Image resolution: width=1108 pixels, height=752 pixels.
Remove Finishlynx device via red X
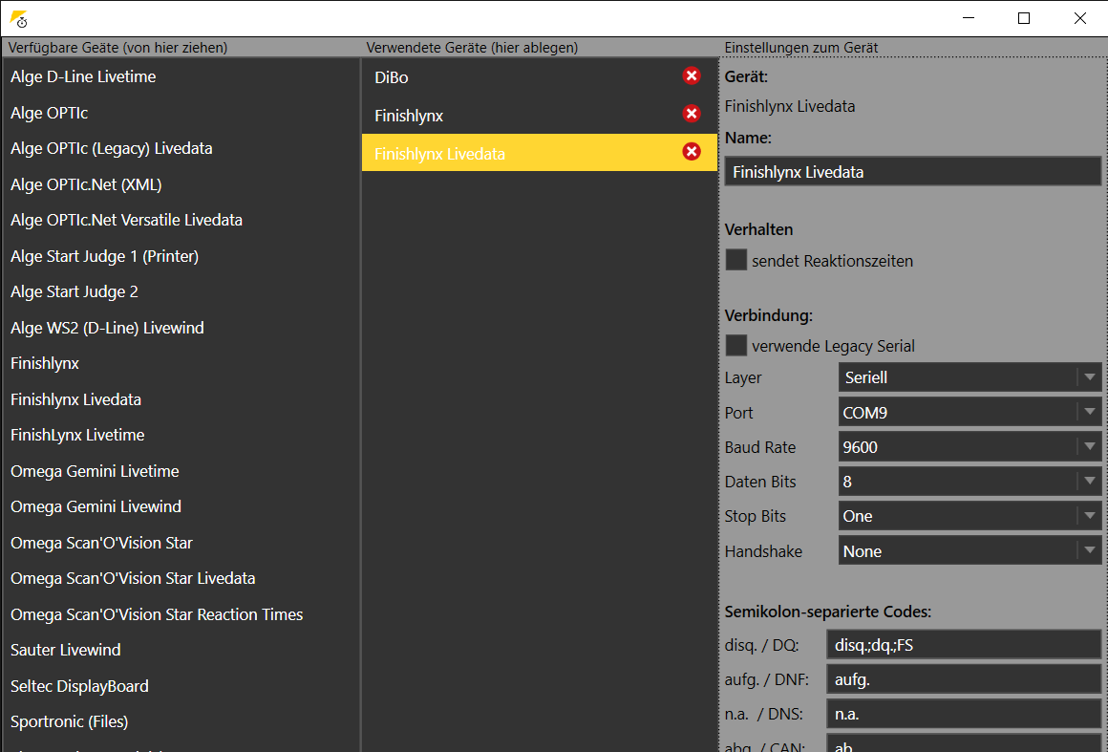pos(692,114)
